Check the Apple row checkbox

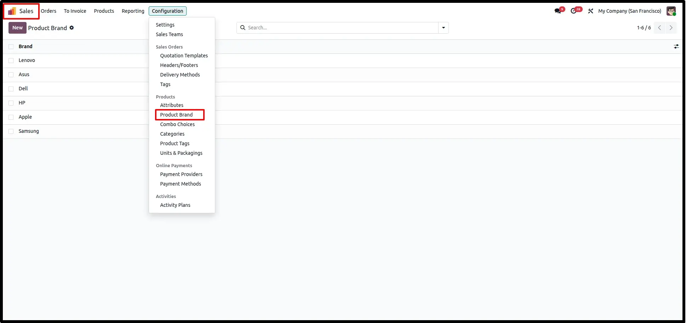pos(11,117)
